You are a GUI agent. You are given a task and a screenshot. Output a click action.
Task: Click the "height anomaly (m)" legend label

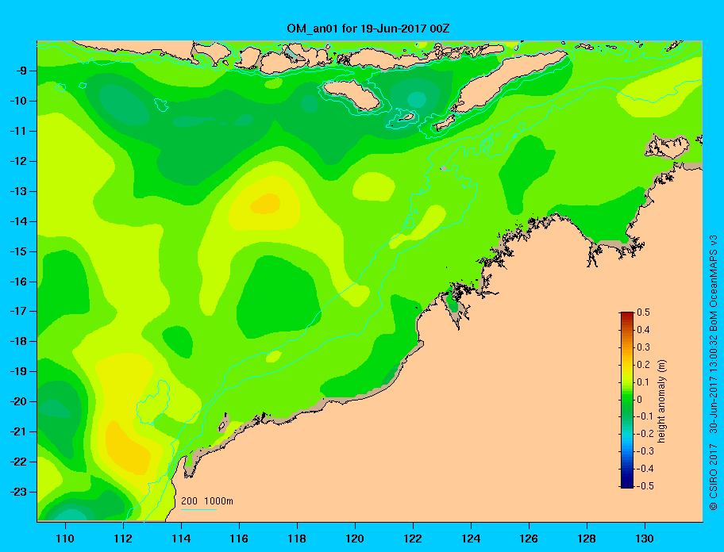[662, 401]
